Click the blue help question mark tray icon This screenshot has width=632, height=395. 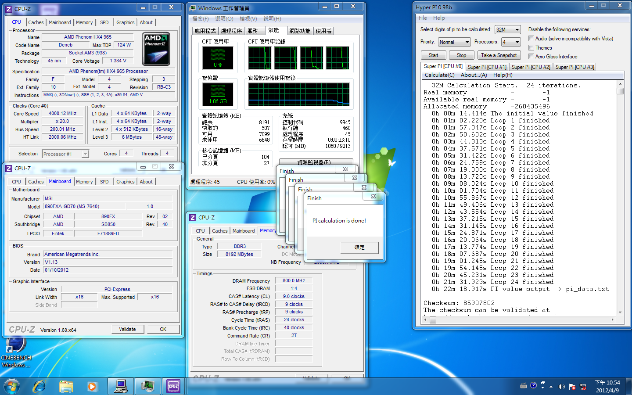pos(533,385)
